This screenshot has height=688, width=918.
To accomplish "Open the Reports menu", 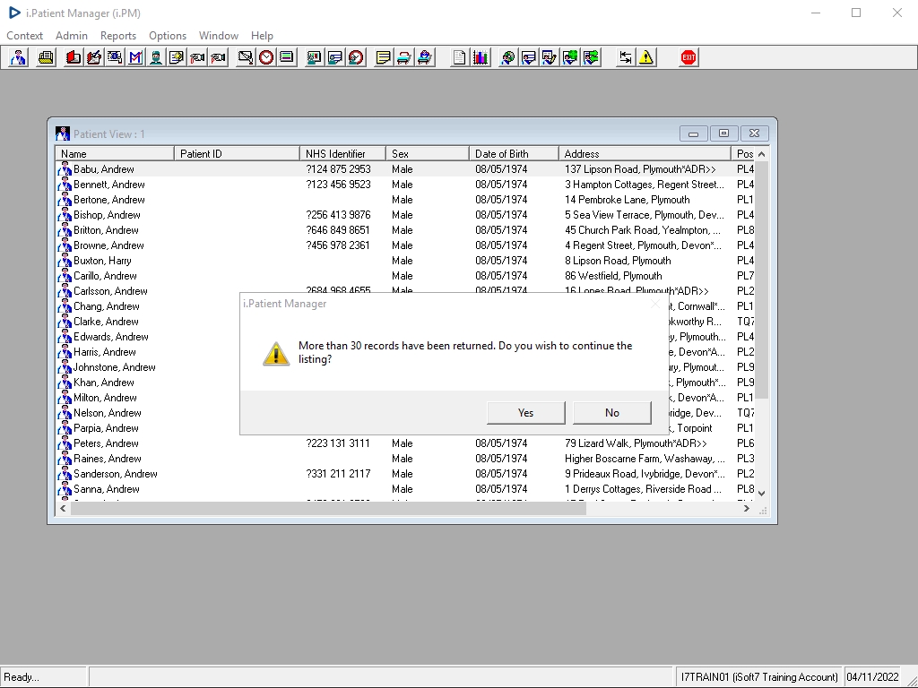I will pyautogui.click(x=118, y=36).
